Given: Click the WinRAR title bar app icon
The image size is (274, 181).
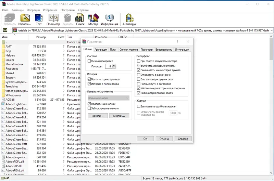Looking at the screenshot, I should click(x=3, y=4).
